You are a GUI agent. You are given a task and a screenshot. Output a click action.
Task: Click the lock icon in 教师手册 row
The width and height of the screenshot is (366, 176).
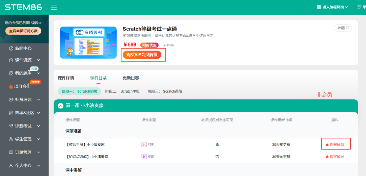click(x=327, y=145)
